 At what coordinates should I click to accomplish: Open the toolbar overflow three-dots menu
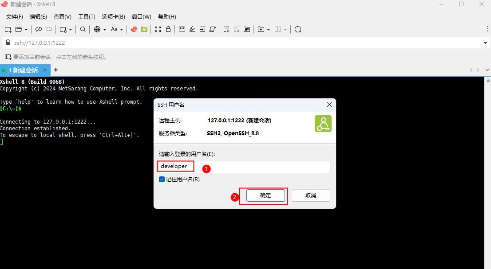click(x=487, y=29)
